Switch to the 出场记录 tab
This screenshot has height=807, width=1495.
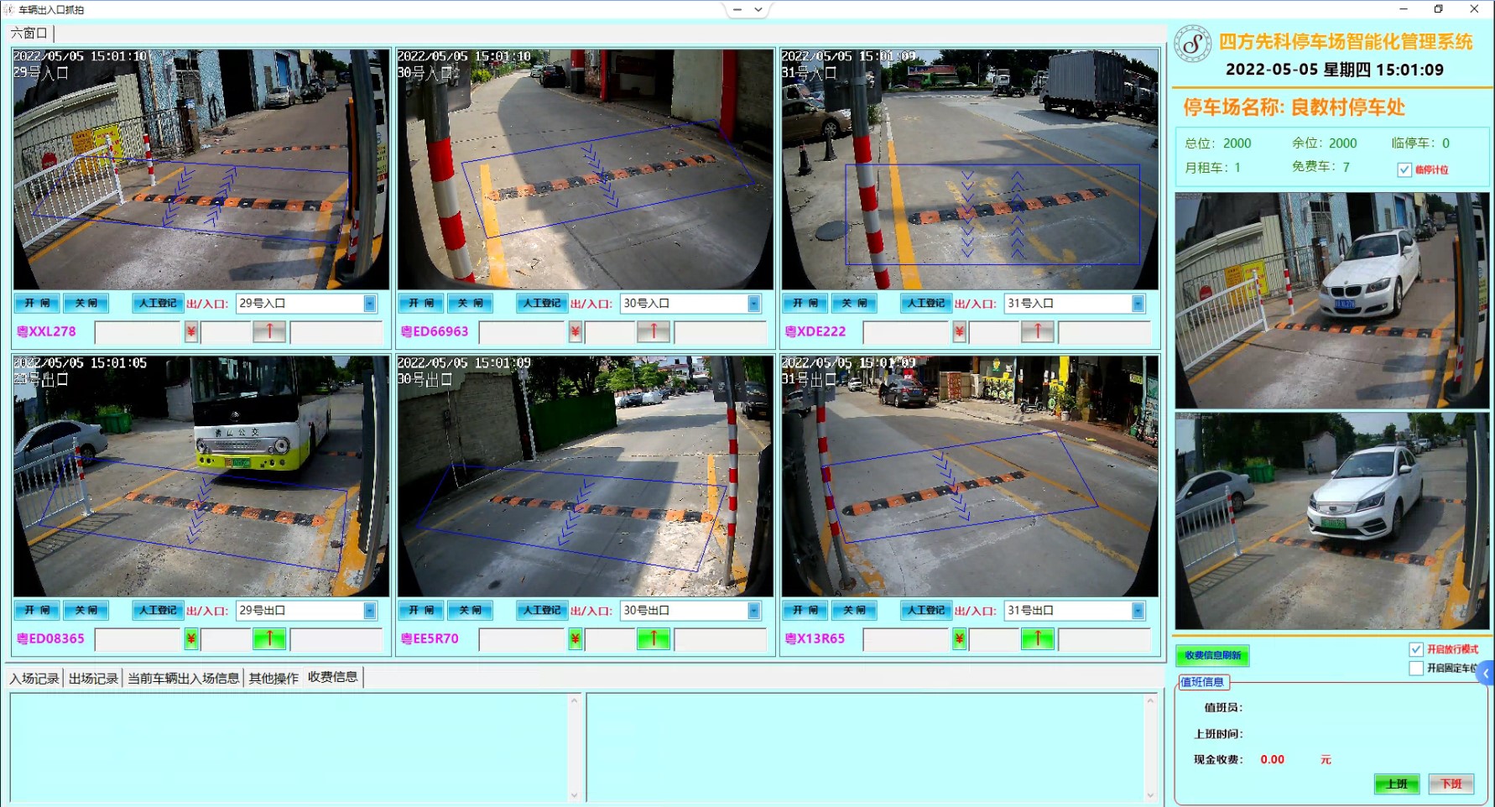coord(93,679)
